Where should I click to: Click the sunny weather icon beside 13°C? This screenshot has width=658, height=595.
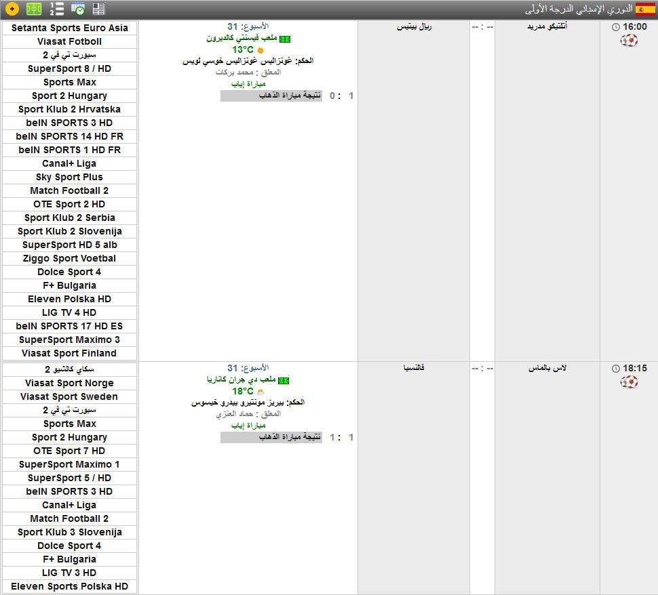click(260, 50)
